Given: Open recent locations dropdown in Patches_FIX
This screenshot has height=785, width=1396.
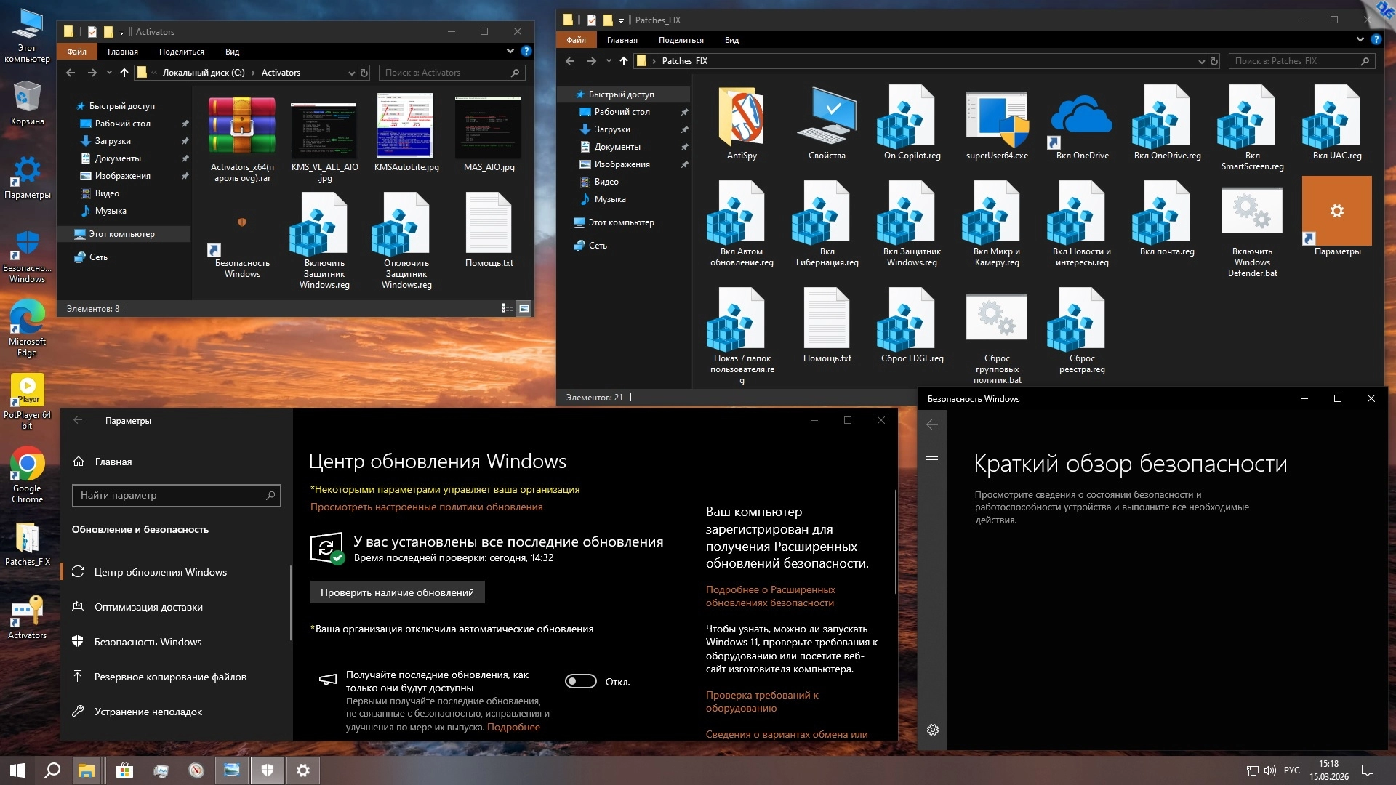Looking at the screenshot, I should tap(609, 62).
